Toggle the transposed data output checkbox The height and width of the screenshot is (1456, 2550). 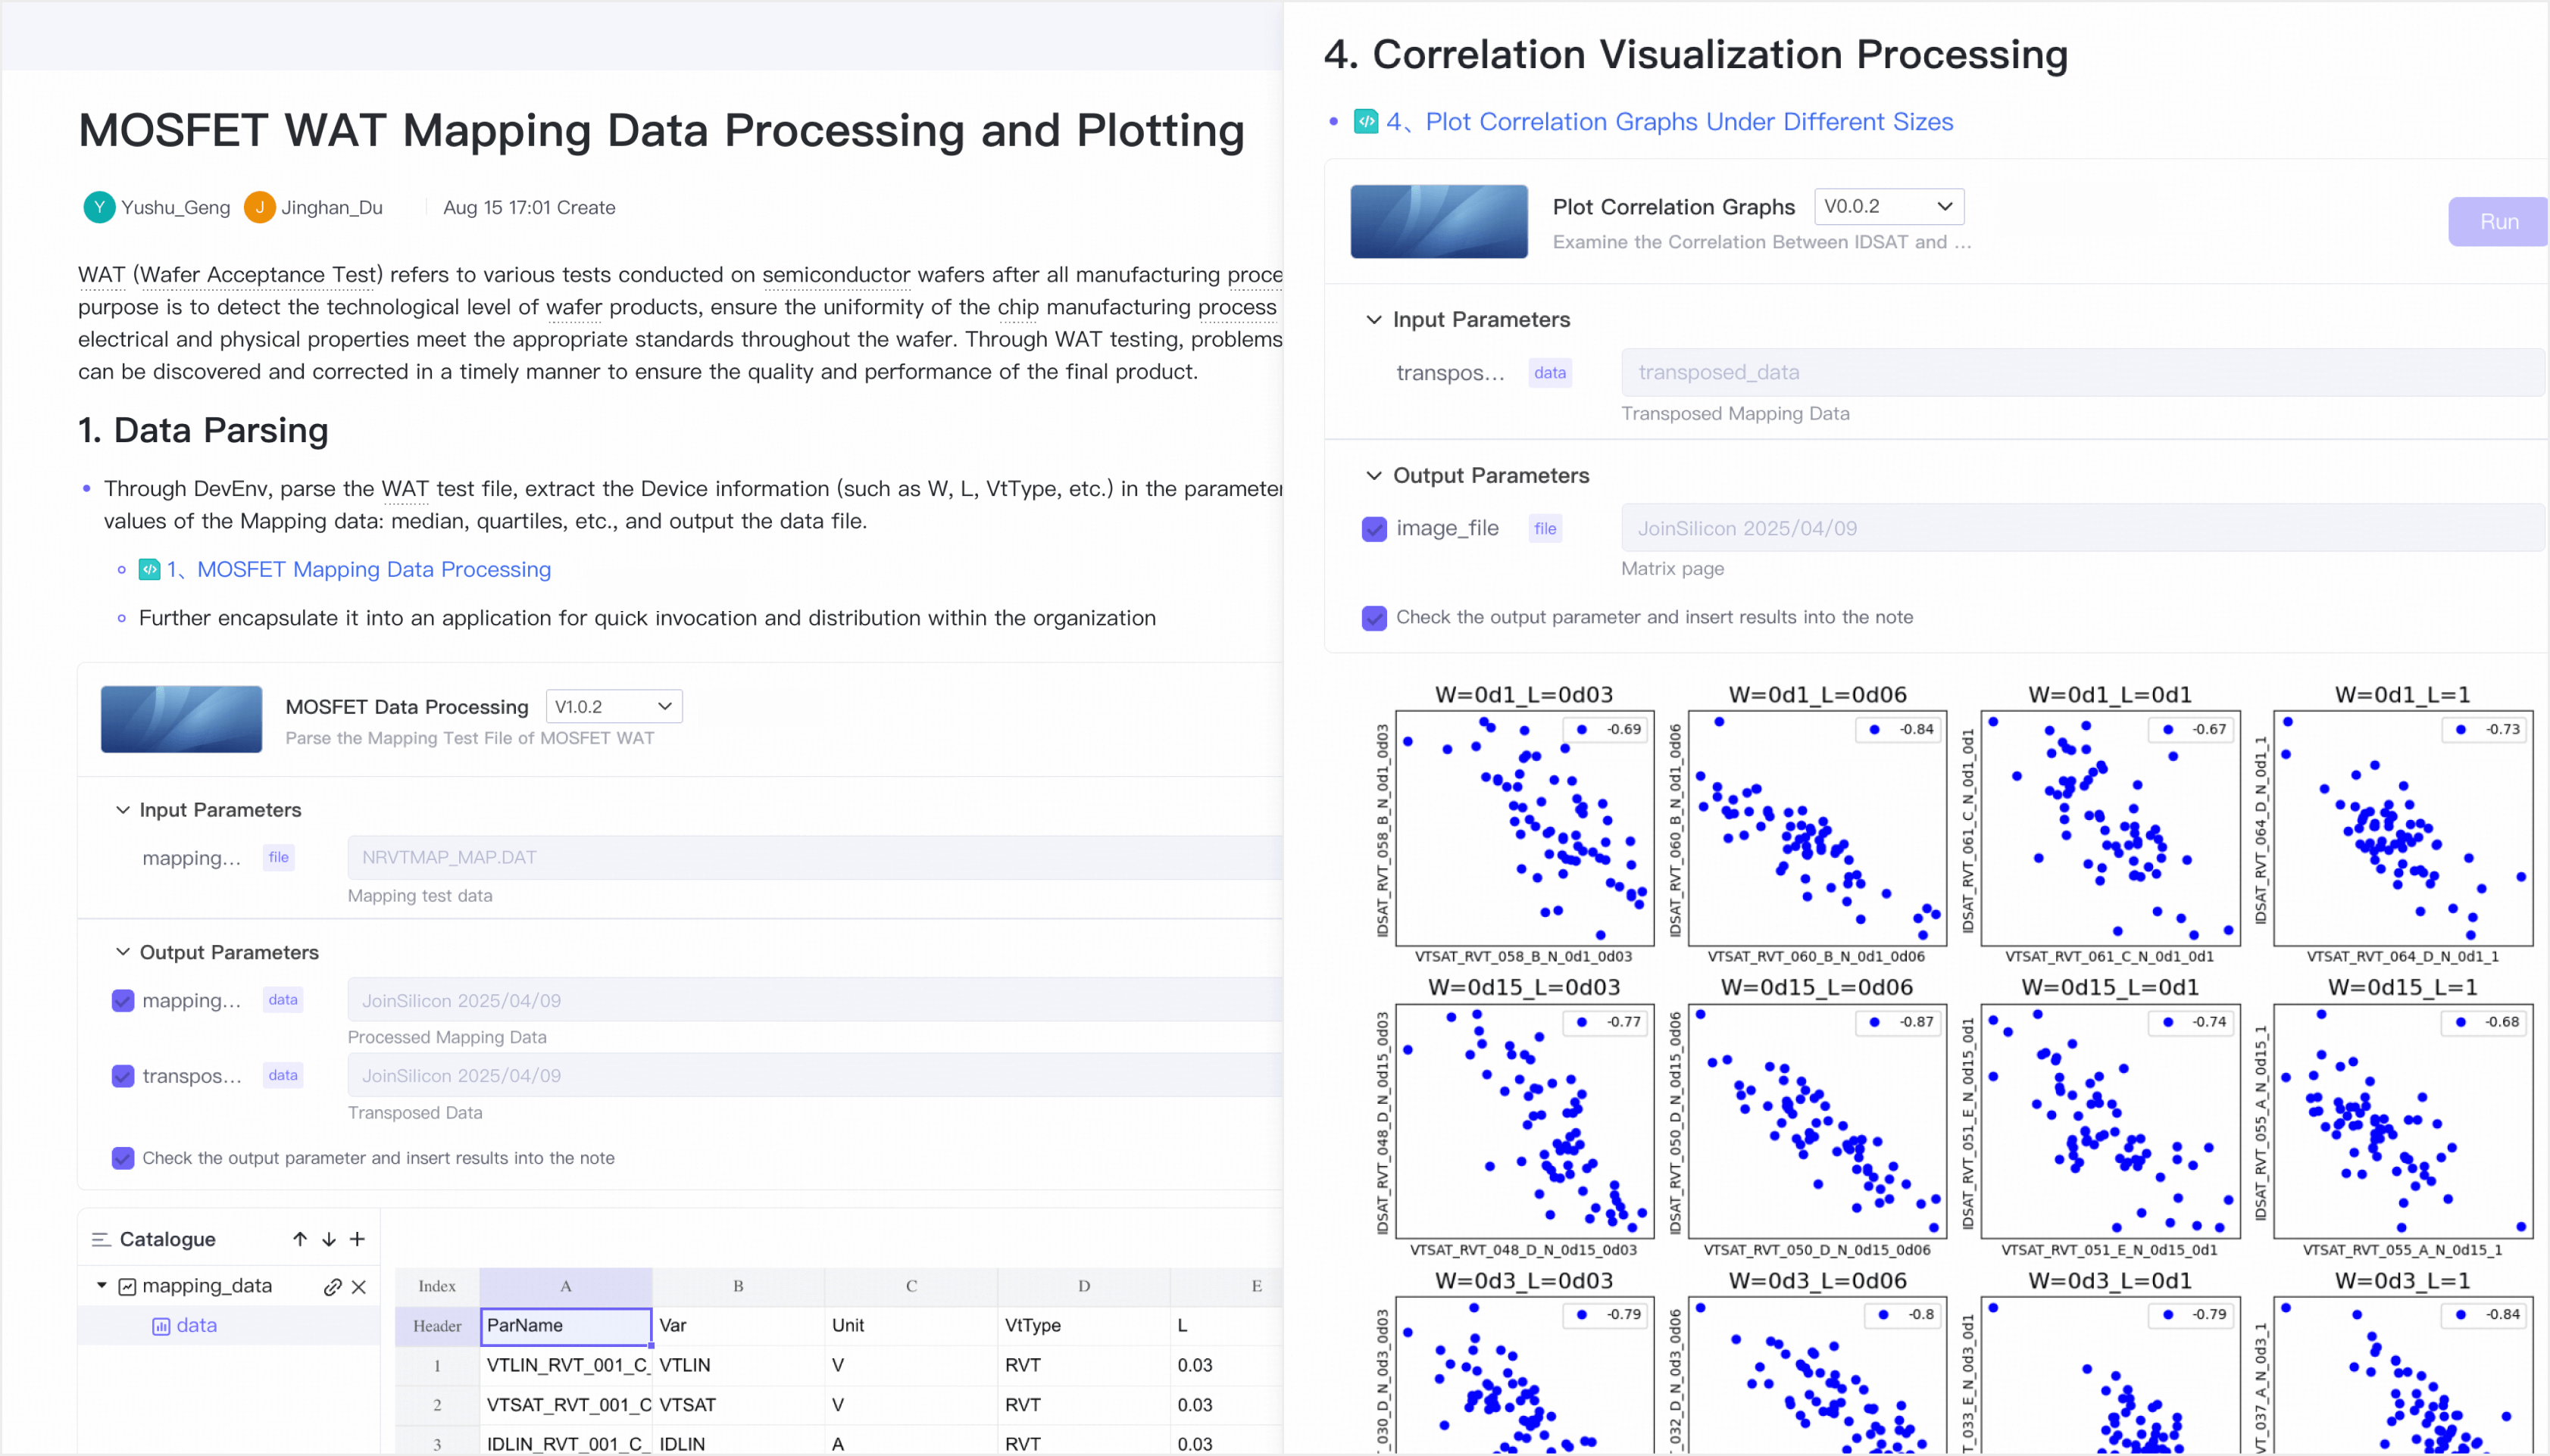point(123,1075)
